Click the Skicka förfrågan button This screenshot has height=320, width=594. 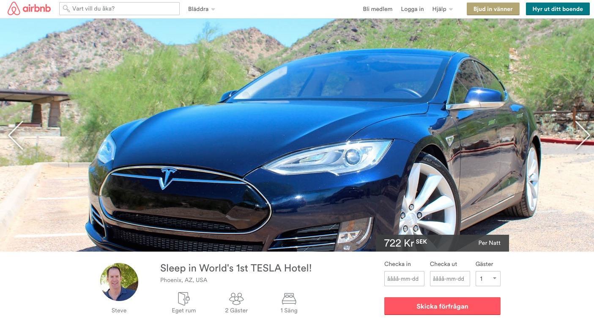[x=442, y=306]
